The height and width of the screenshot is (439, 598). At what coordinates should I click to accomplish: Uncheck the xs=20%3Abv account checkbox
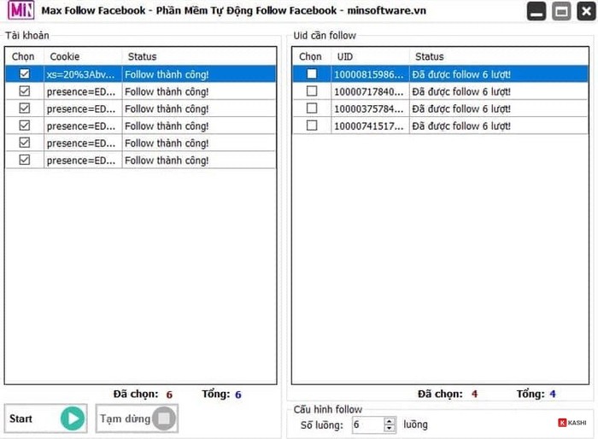(x=25, y=73)
